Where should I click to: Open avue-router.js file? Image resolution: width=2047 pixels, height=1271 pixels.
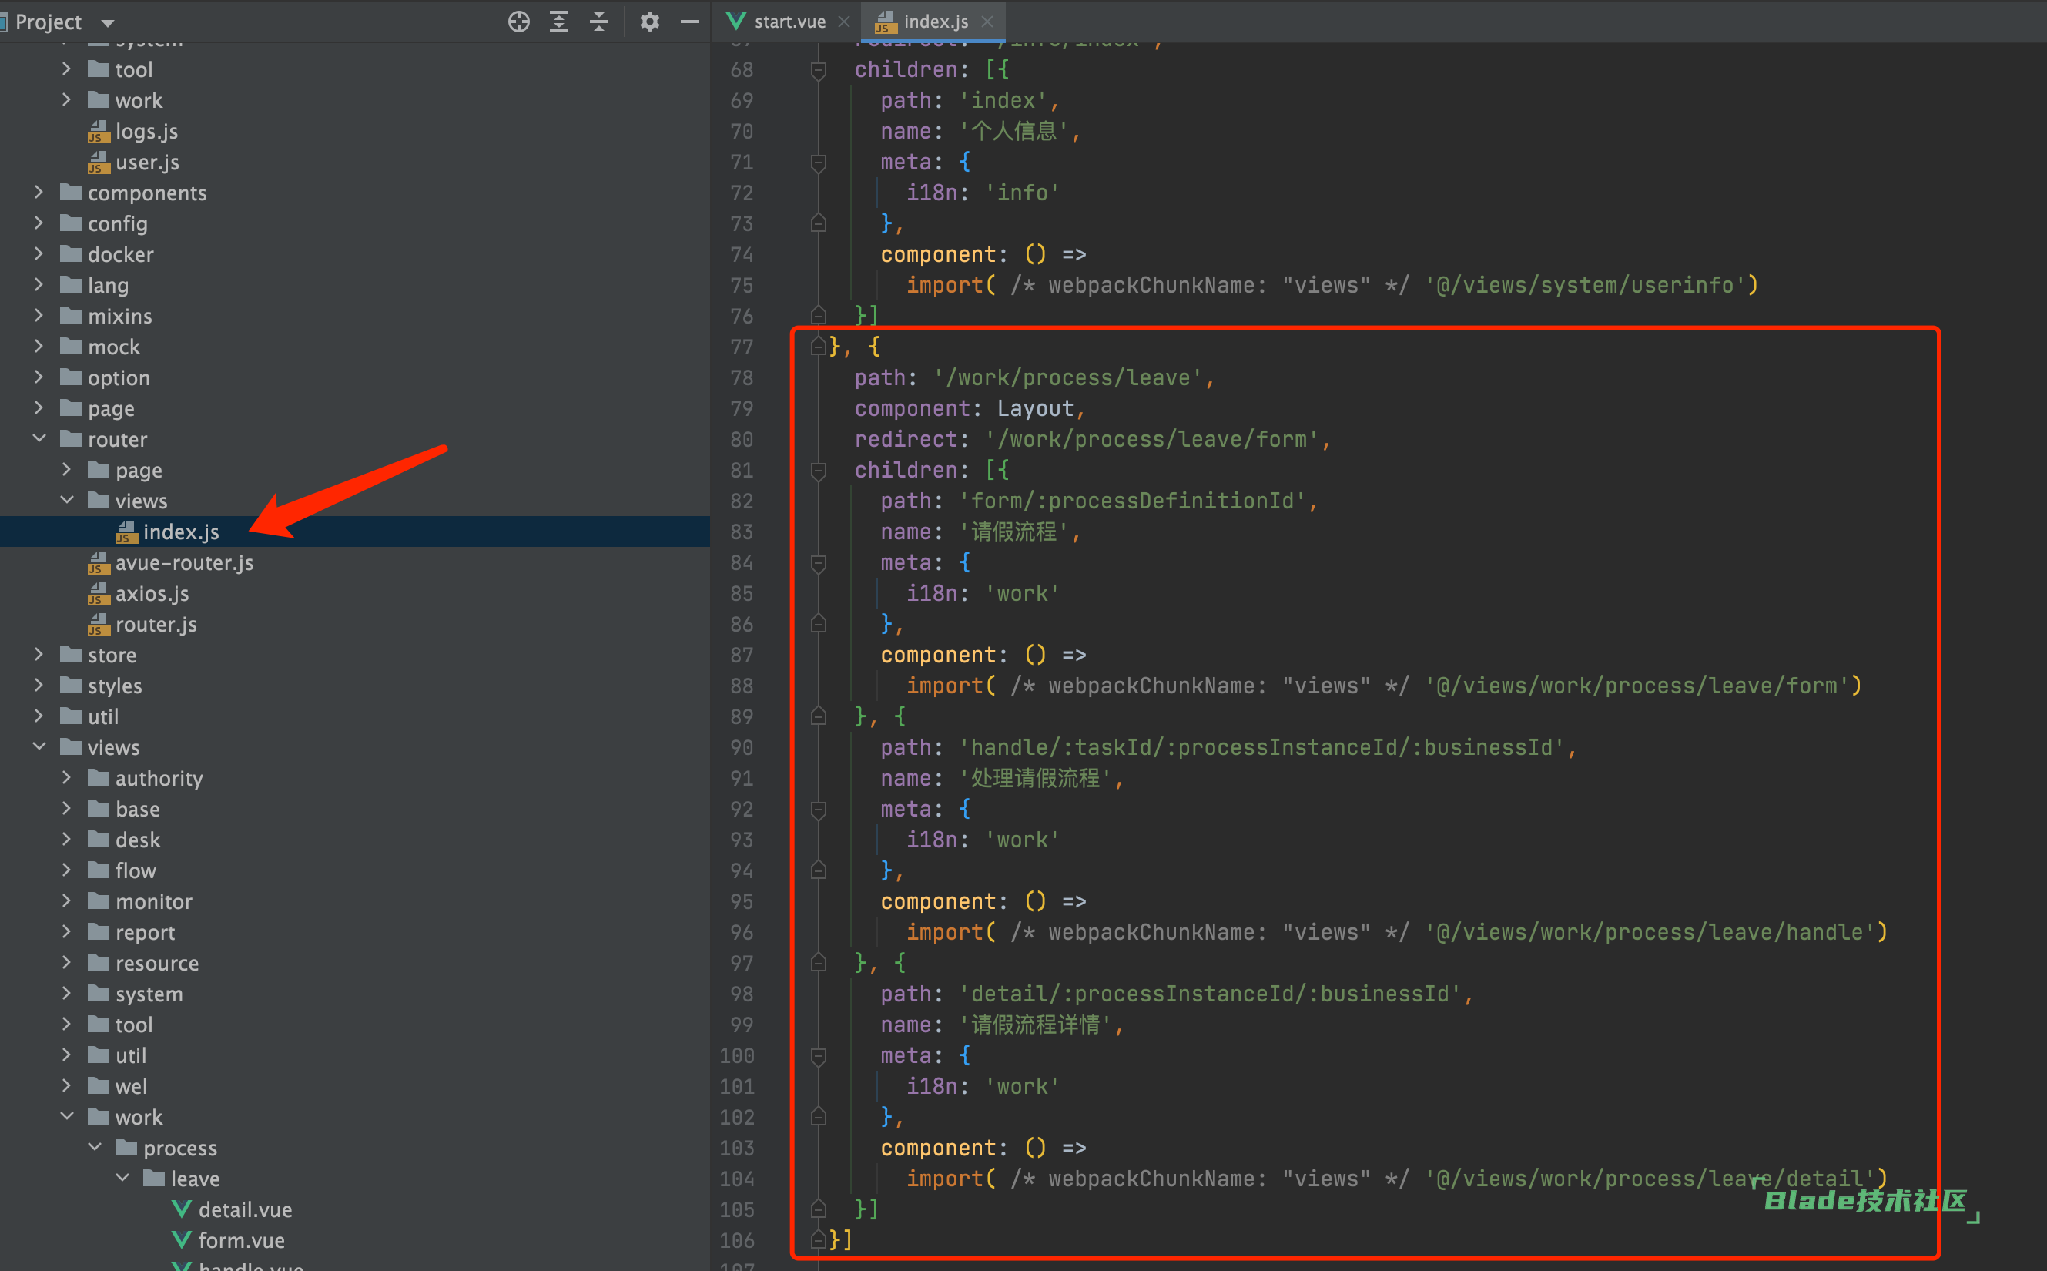[x=171, y=563]
